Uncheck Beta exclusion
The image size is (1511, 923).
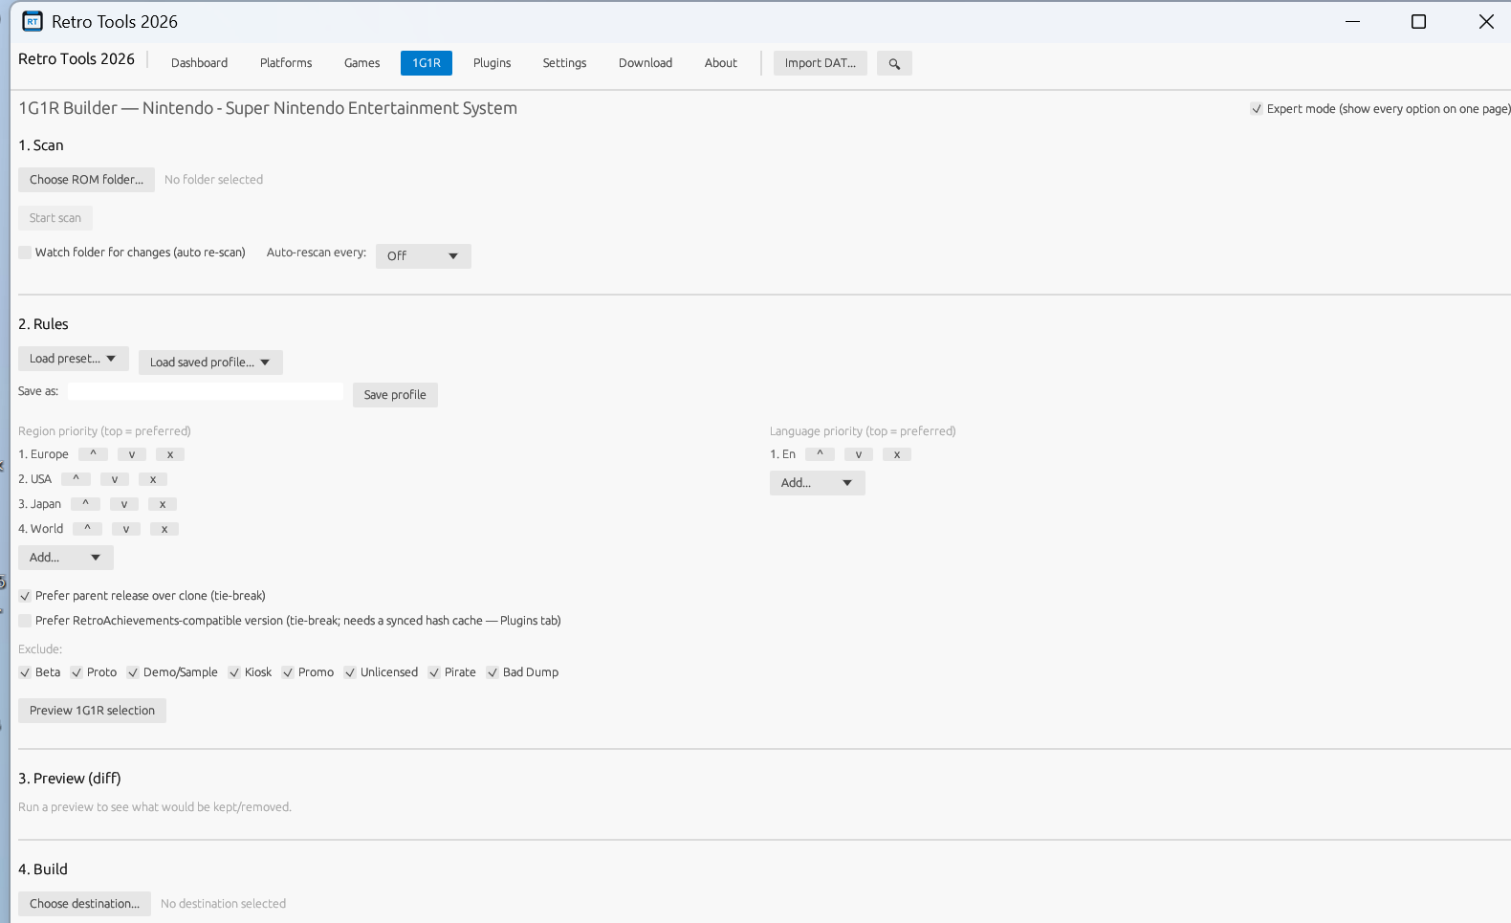point(25,672)
